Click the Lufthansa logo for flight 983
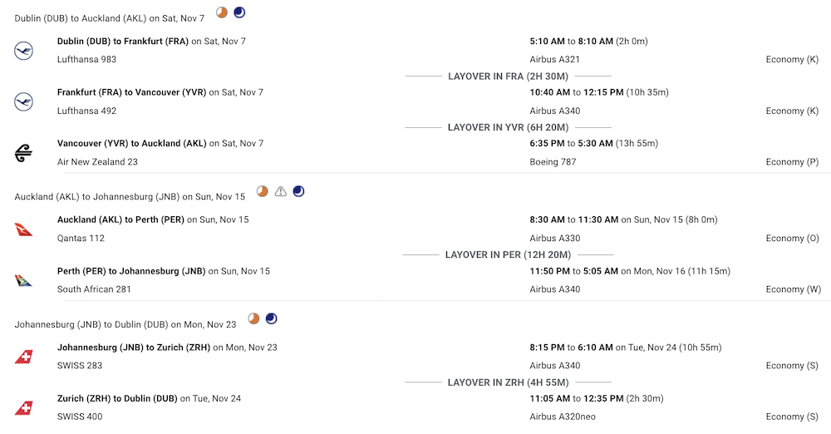 tap(23, 51)
